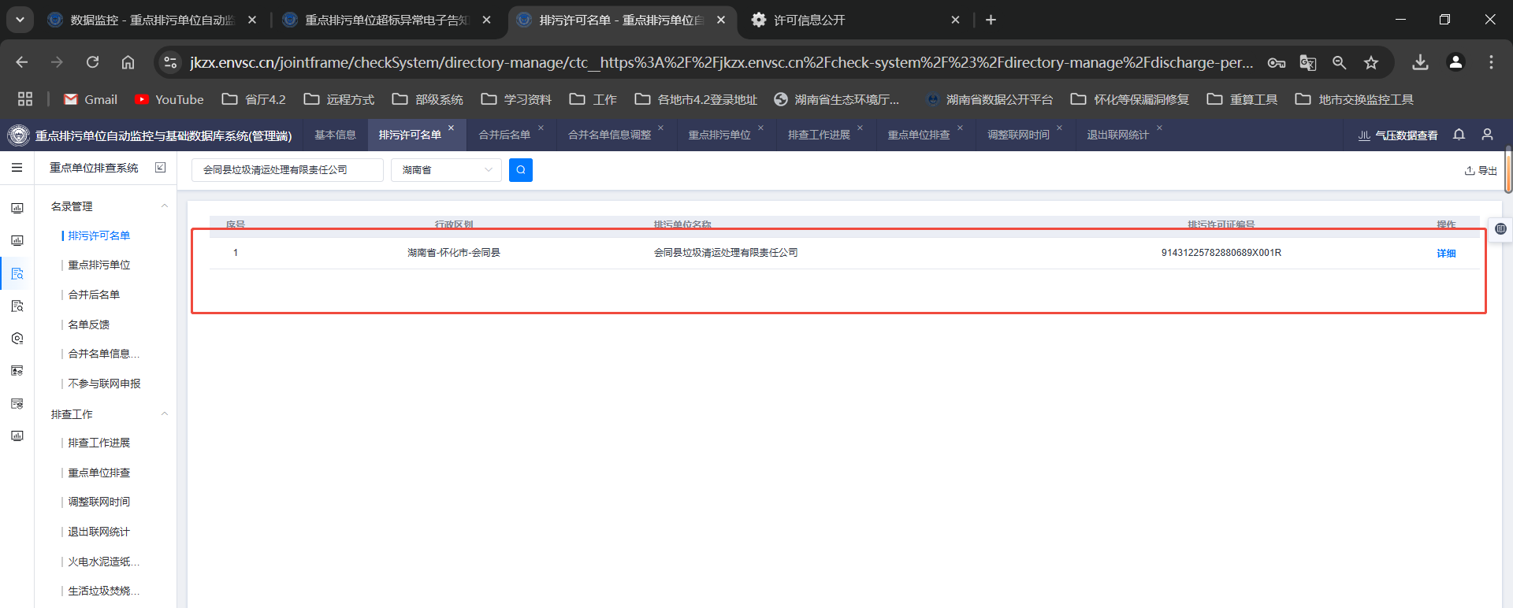1513x608 pixels.
Task: Open the YouTube bookmark
Action: point(169,99)
